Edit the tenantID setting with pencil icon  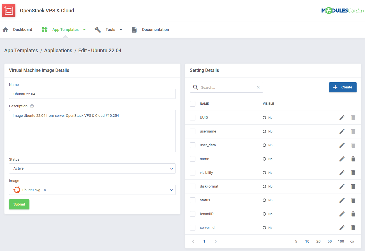tap(342, 214)
